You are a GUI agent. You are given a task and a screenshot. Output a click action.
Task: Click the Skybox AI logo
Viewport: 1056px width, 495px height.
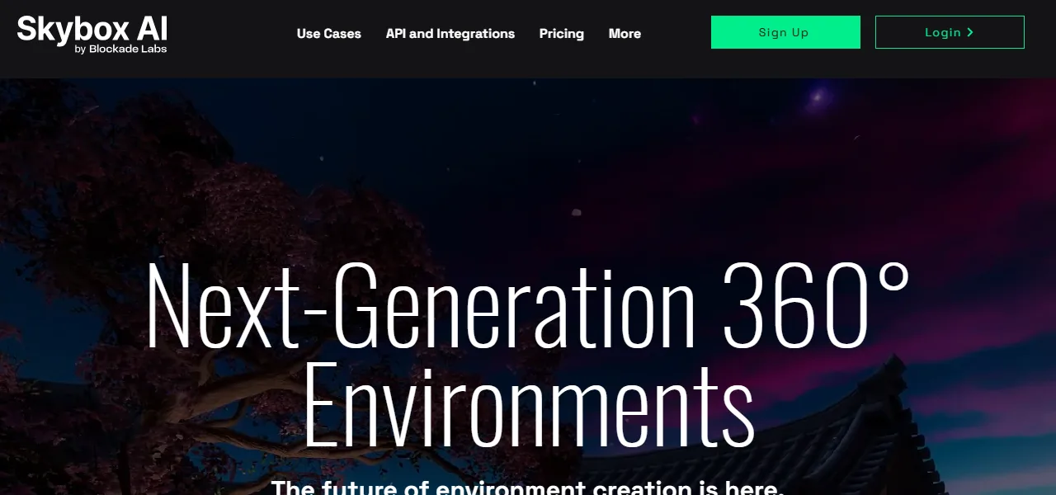click(x=92, y=34)
